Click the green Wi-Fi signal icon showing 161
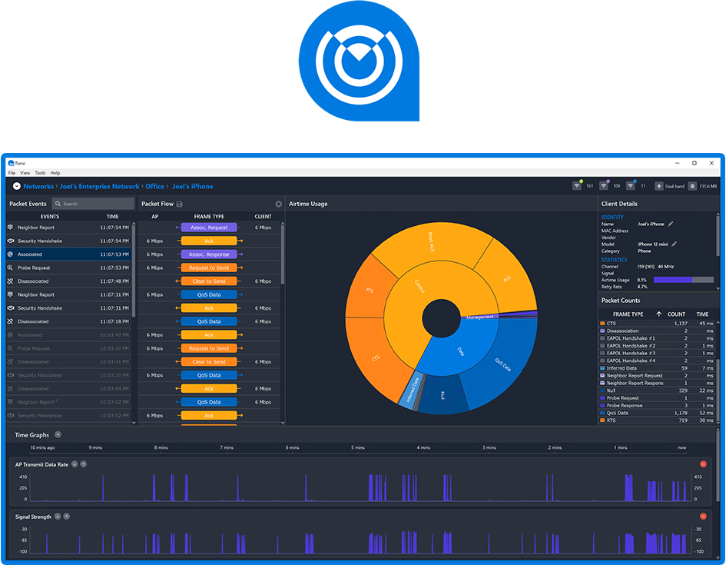 point(578,185)
